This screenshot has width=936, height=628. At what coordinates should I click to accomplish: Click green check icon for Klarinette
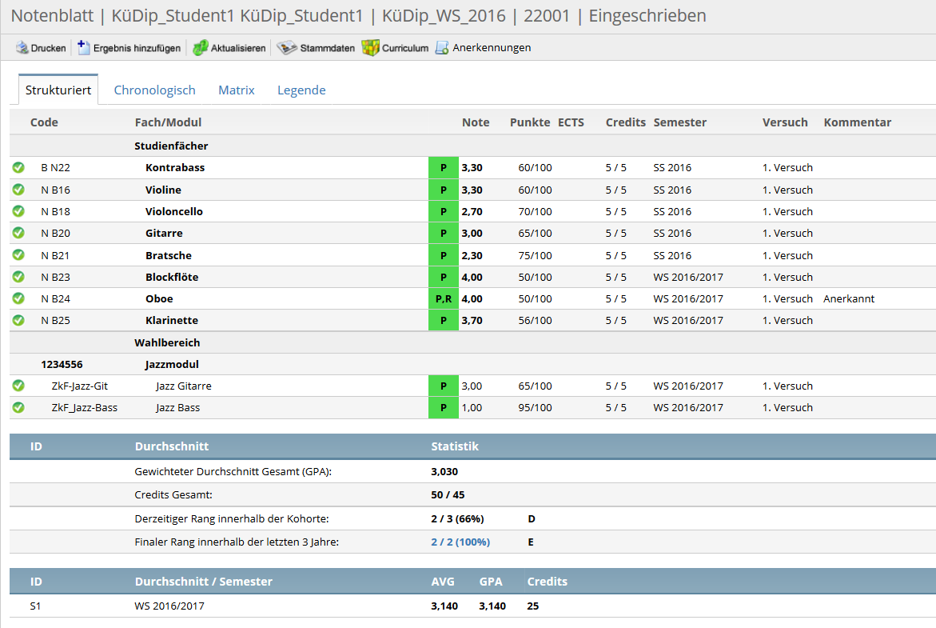coord(18,320)
